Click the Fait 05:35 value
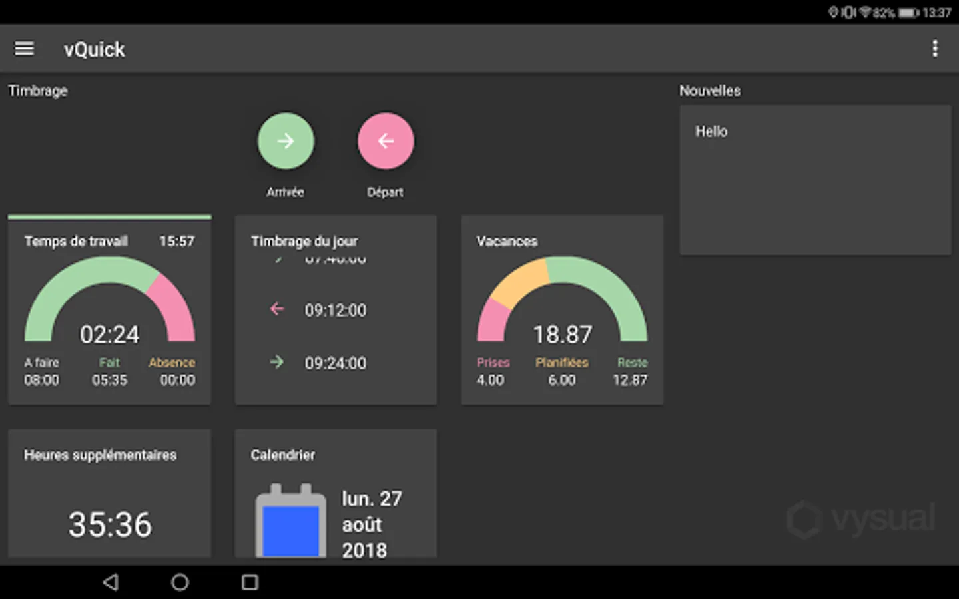The width and height of the screenshot is (959, 599). [109, 380]
